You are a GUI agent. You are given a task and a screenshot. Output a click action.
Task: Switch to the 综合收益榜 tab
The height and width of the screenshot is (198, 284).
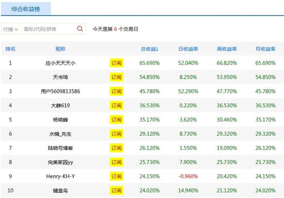coord(26,9)
